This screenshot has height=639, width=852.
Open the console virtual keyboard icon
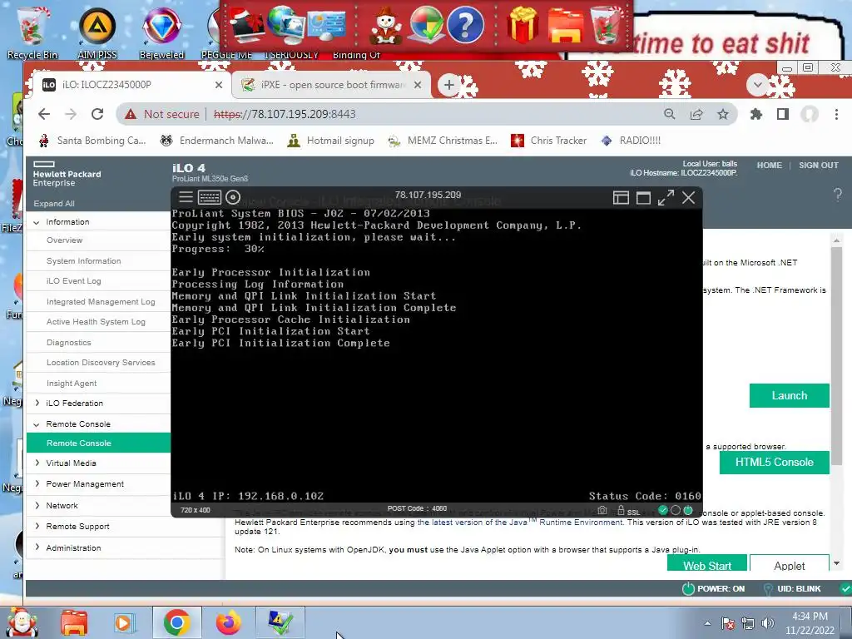209,197
